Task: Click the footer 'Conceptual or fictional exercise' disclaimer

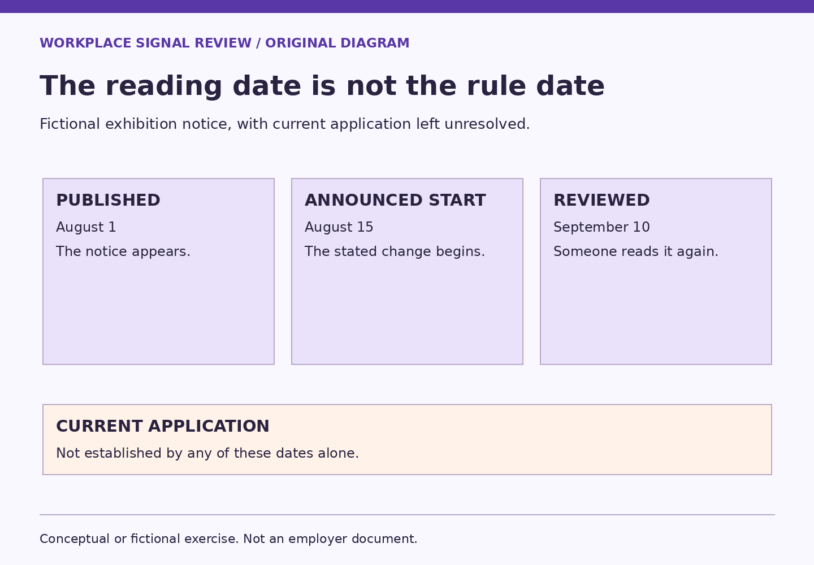Action: click(228, 539)
